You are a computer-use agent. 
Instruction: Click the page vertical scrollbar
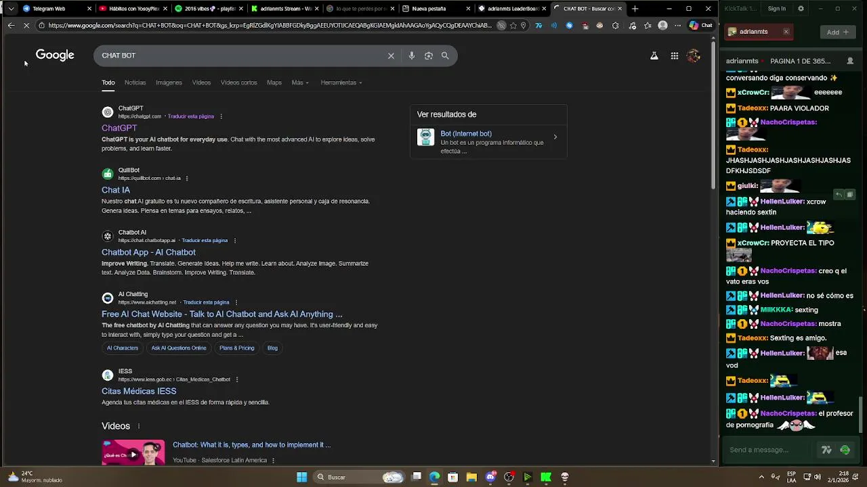click(x=713, y=115)
